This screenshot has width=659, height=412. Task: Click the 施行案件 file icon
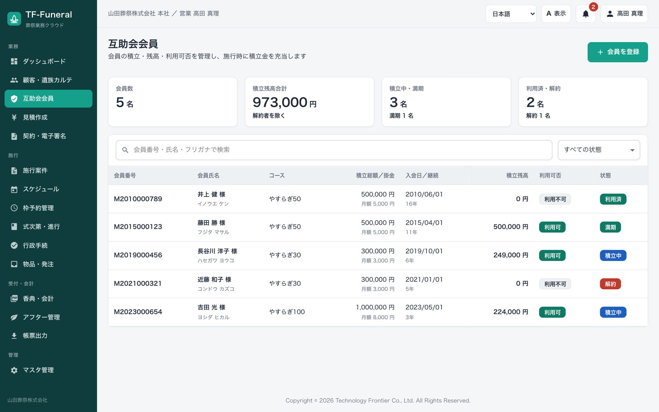pos(14,171)
